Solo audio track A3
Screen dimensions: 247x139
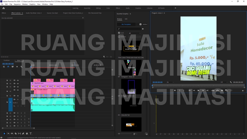click(21, 116)
